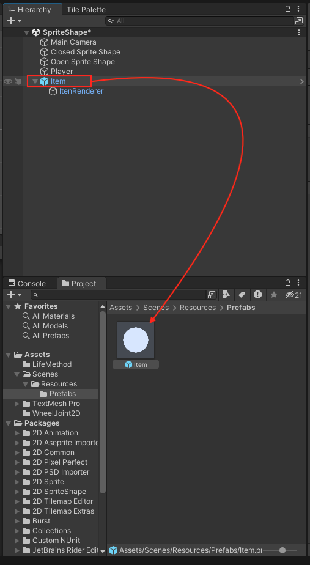This screenshot has height=565, width=310.
Task: Select All Materials saved search
Action: (x=53, y=316)
